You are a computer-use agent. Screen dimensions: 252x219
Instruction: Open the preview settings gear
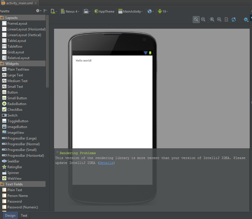click(x=246, y=20)
